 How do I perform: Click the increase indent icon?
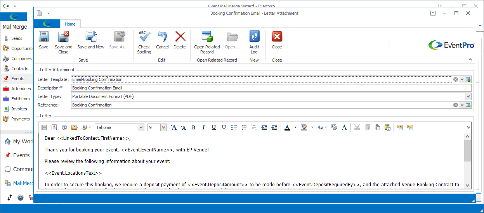(274, 127)
